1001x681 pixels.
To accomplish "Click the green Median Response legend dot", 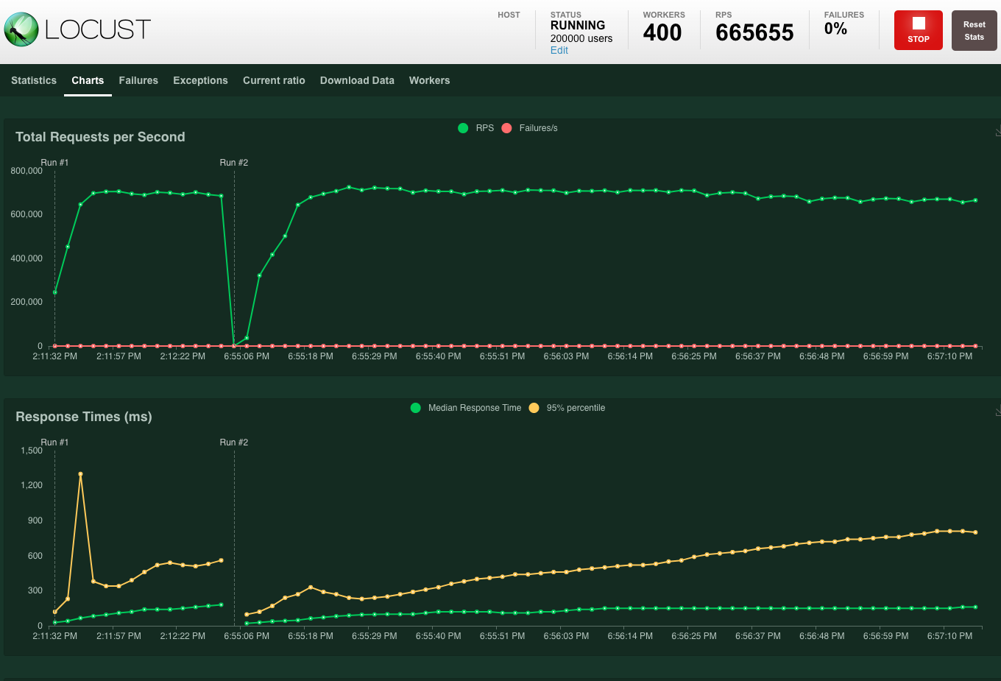I will [x=416, y=408].
